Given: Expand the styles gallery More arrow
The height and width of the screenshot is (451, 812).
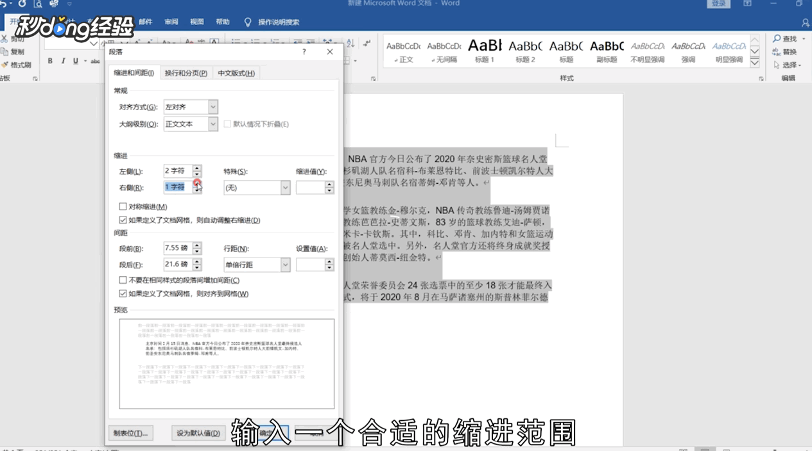Looking at the screenshot, I should tap(754, 63).
